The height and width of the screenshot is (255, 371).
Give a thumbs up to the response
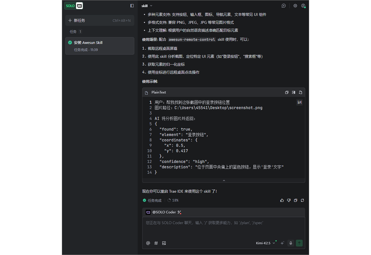tap(282, 200)
